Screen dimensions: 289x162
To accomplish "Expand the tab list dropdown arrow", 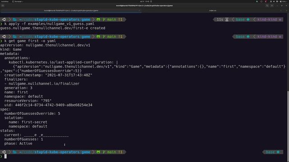I will pyautogui.click(x=286, y=11).
